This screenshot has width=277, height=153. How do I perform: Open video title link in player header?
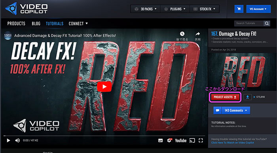pyautogui.click(x=65, y=36)
